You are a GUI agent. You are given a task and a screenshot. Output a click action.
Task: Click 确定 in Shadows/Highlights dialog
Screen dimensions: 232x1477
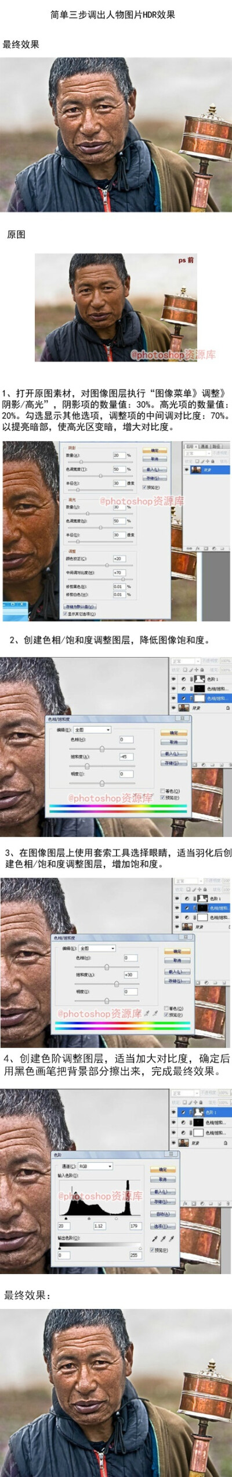click(155, 450)
